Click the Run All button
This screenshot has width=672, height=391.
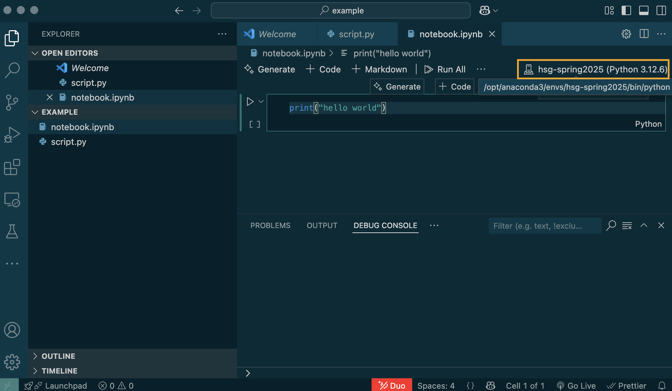click(445, 69)
